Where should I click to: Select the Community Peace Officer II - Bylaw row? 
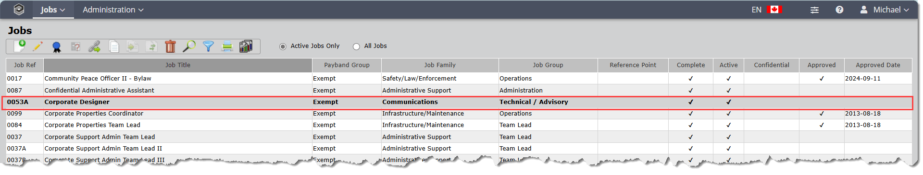[459, 79]
